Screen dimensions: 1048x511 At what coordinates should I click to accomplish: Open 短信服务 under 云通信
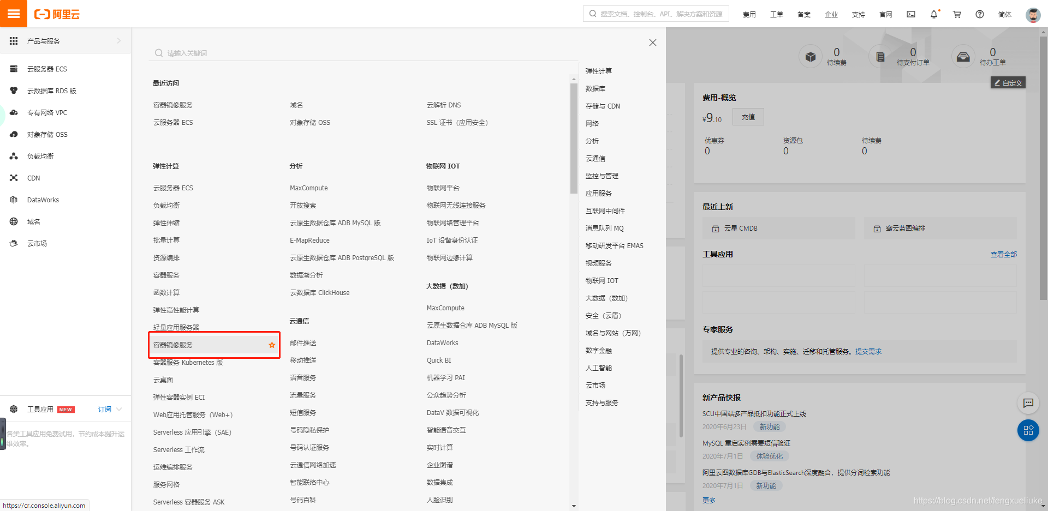[x=303, y=412]
